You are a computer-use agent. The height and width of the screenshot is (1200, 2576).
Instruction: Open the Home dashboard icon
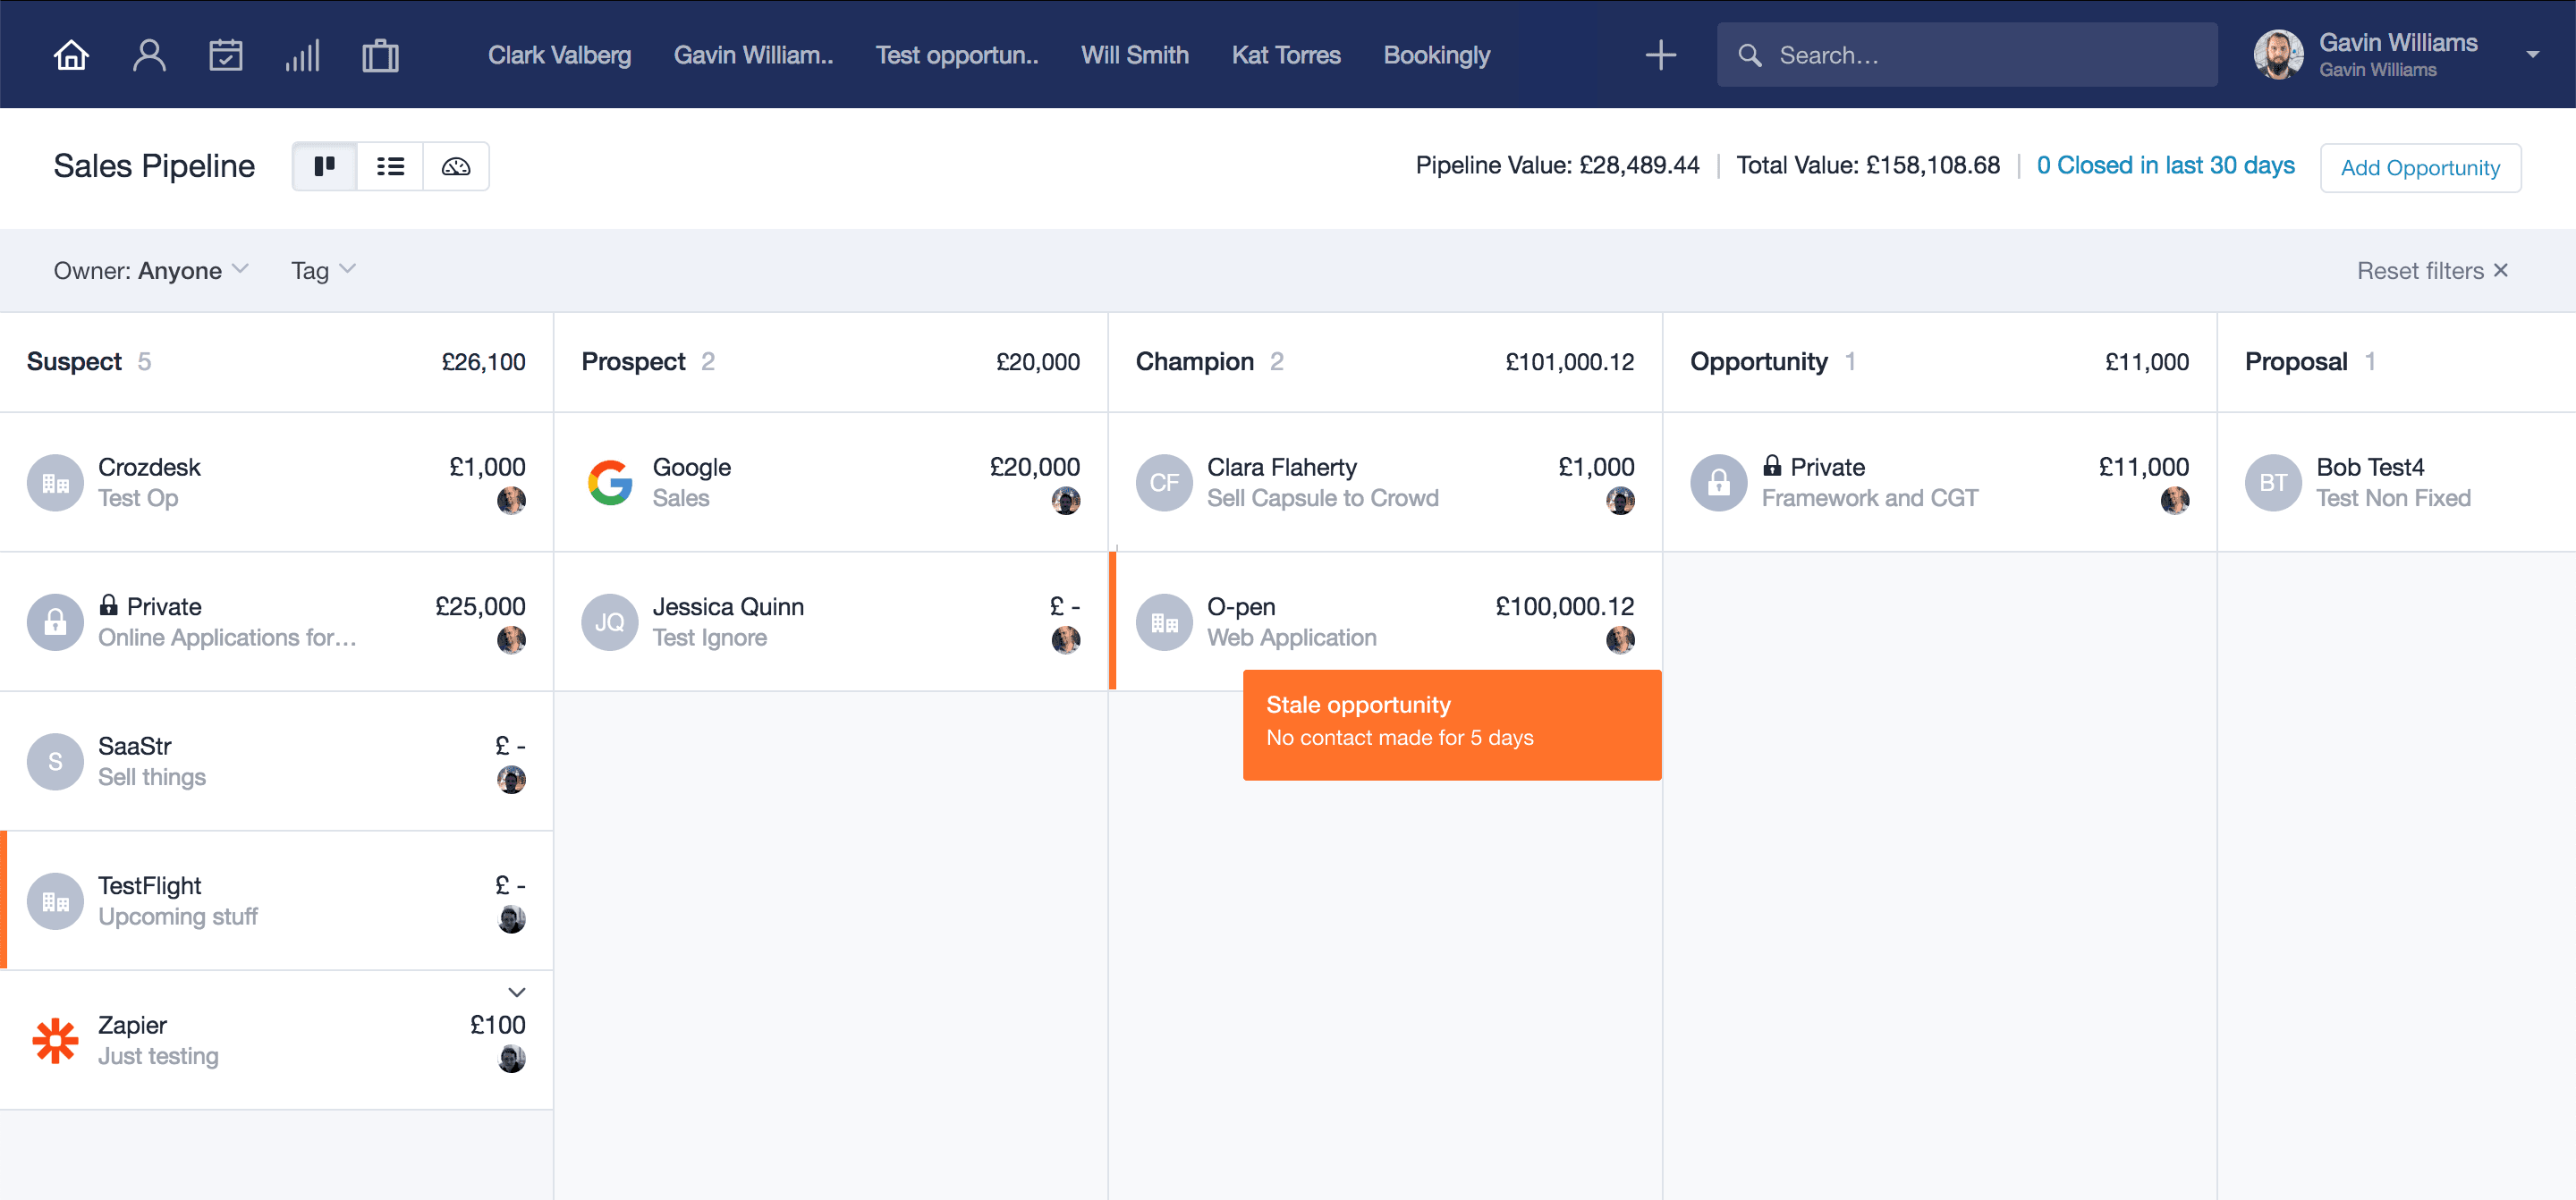71,55
